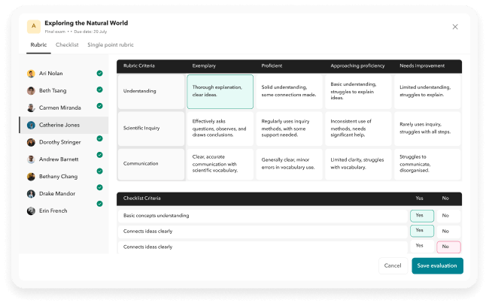Click the green check beside Ari Nolan
The image size is (489, 306).
99,73
